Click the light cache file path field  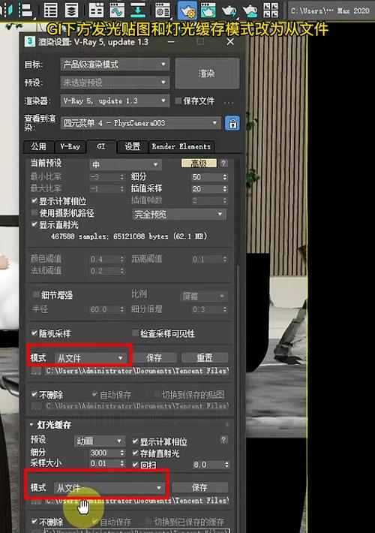click(x=137, y=501)
